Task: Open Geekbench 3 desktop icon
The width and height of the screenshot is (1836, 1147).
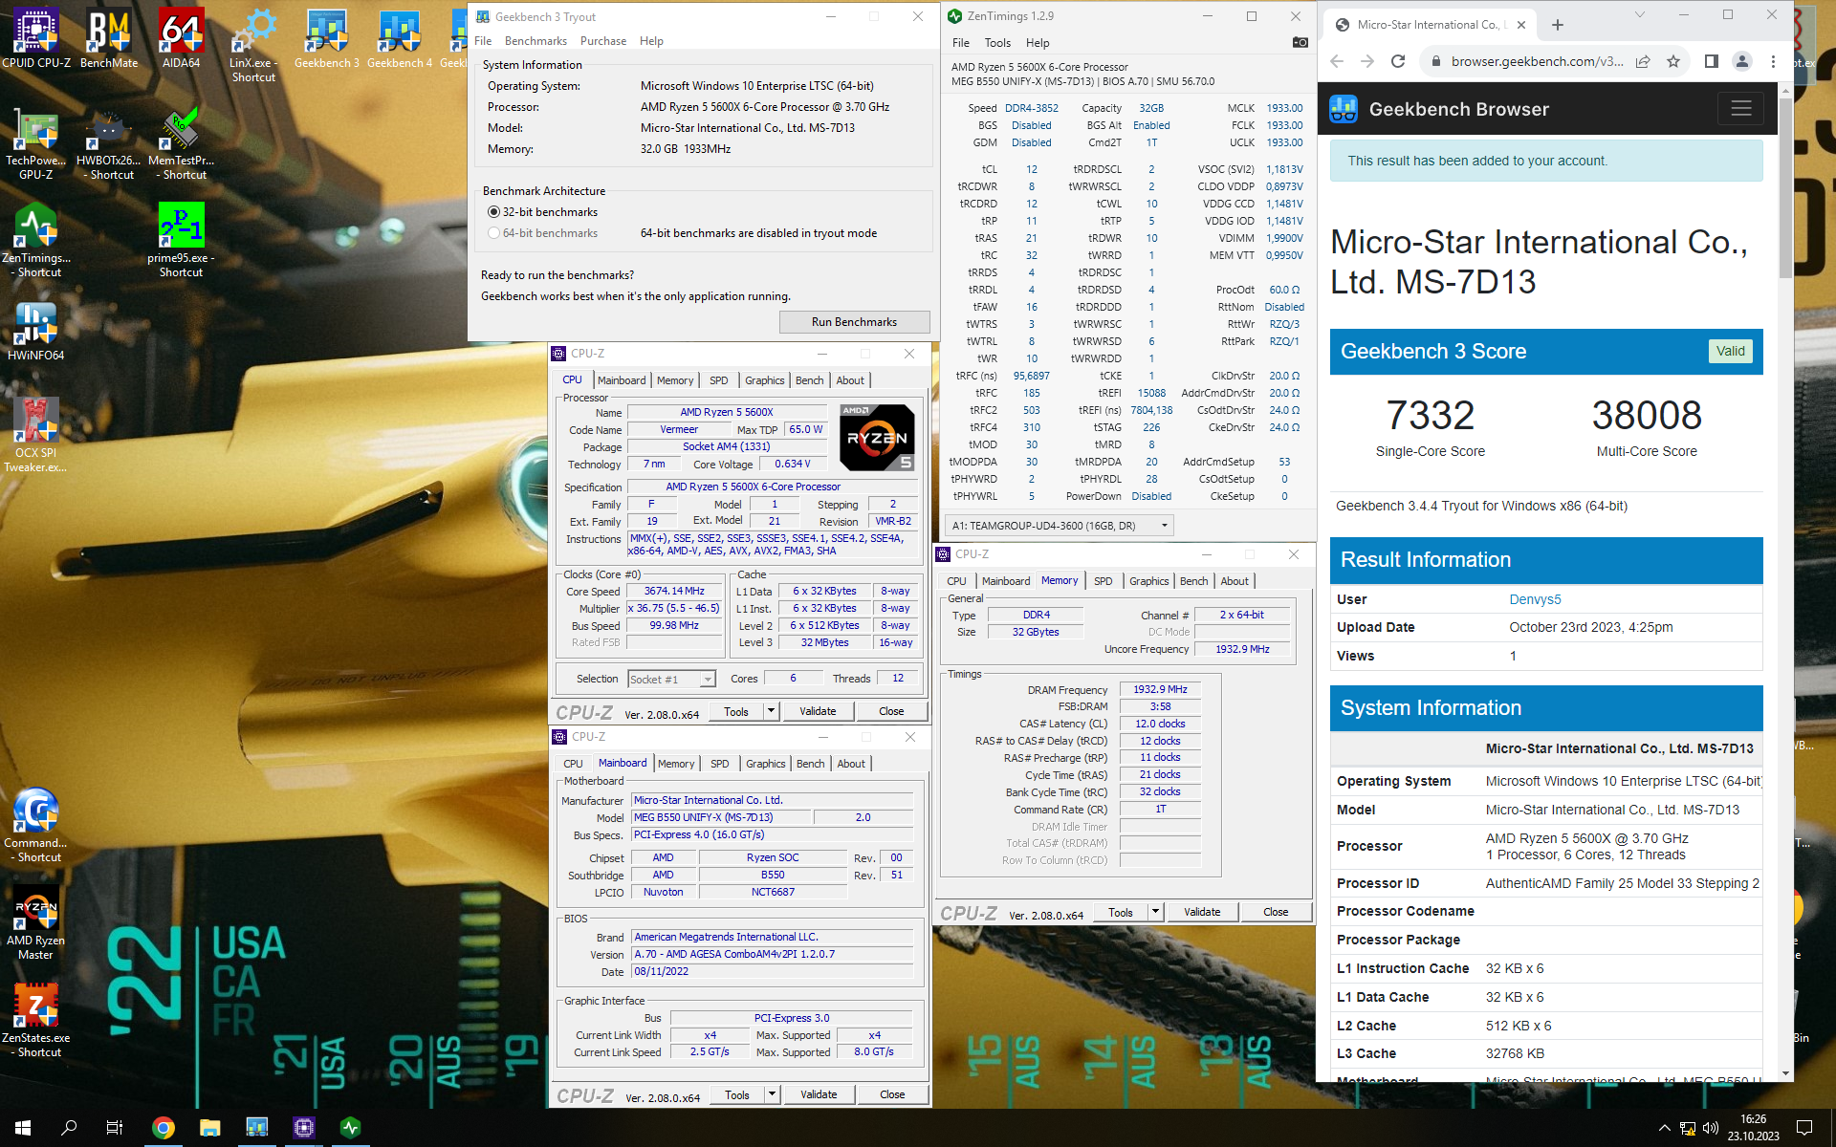Action: 327,38
